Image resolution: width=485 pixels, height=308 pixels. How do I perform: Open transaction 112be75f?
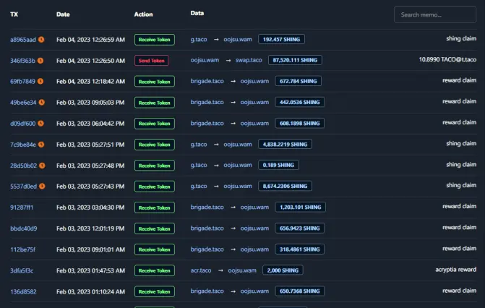tap(23, 249)
